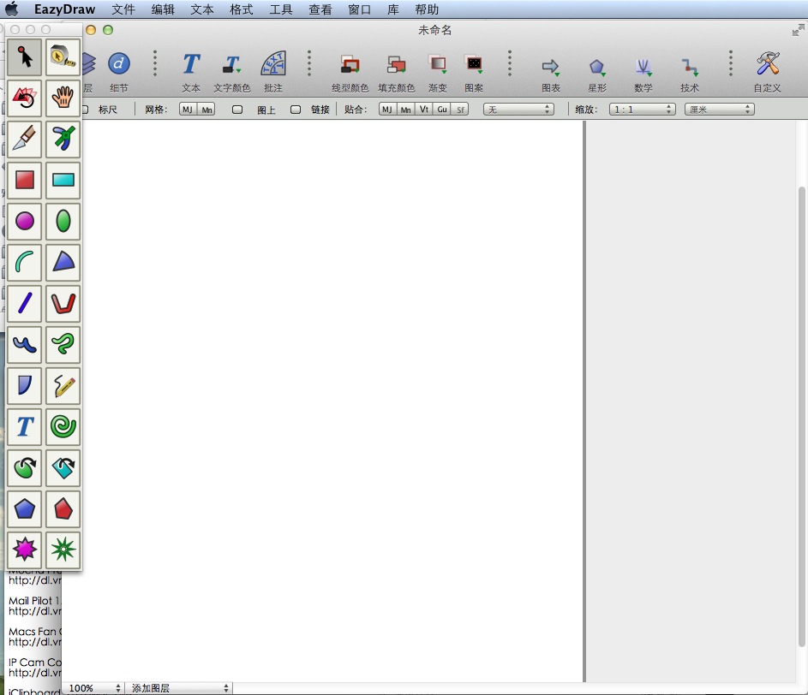This screenshot has height=695, width=808.
Task: Open the 工具 menu
Action: point(281,10)
